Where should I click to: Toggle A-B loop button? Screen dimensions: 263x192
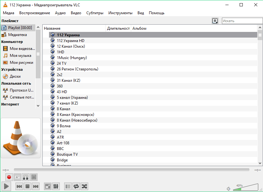tap(26, 177)
